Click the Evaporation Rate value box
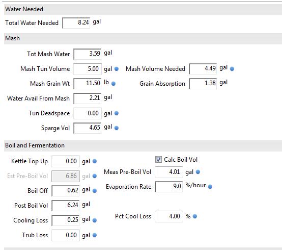Screen dimensions: 282x250 click(168, 187)
